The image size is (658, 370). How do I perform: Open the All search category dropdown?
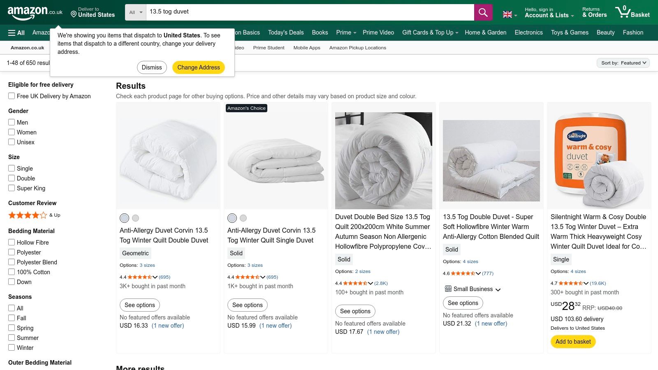(135, 12)
